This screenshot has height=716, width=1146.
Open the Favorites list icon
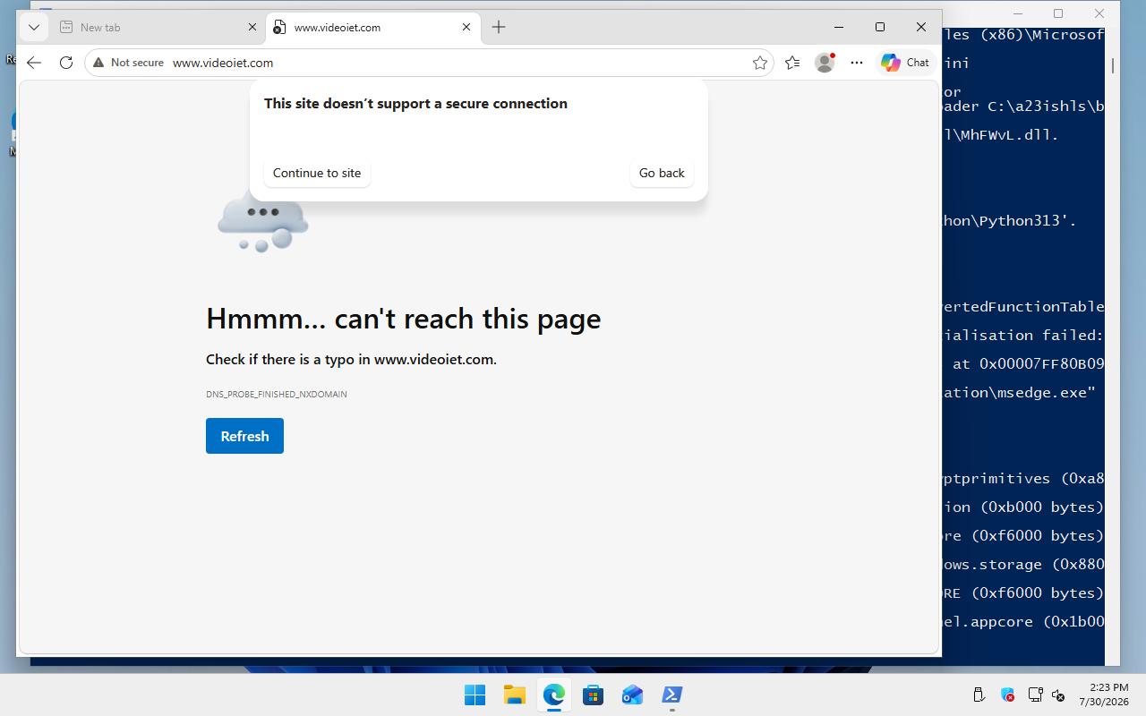click(792, 63)
